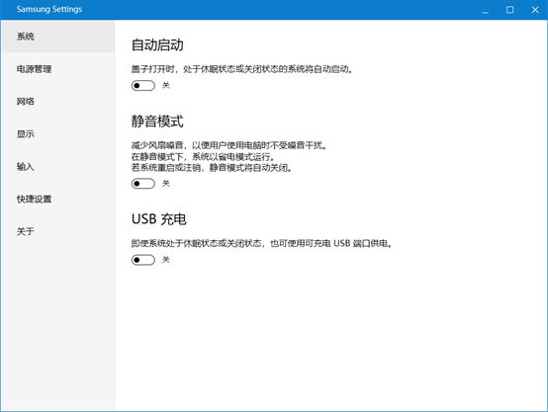548x412 pixels.
Task: Turn on the USB 充电 switch
Action: (143, 260)
